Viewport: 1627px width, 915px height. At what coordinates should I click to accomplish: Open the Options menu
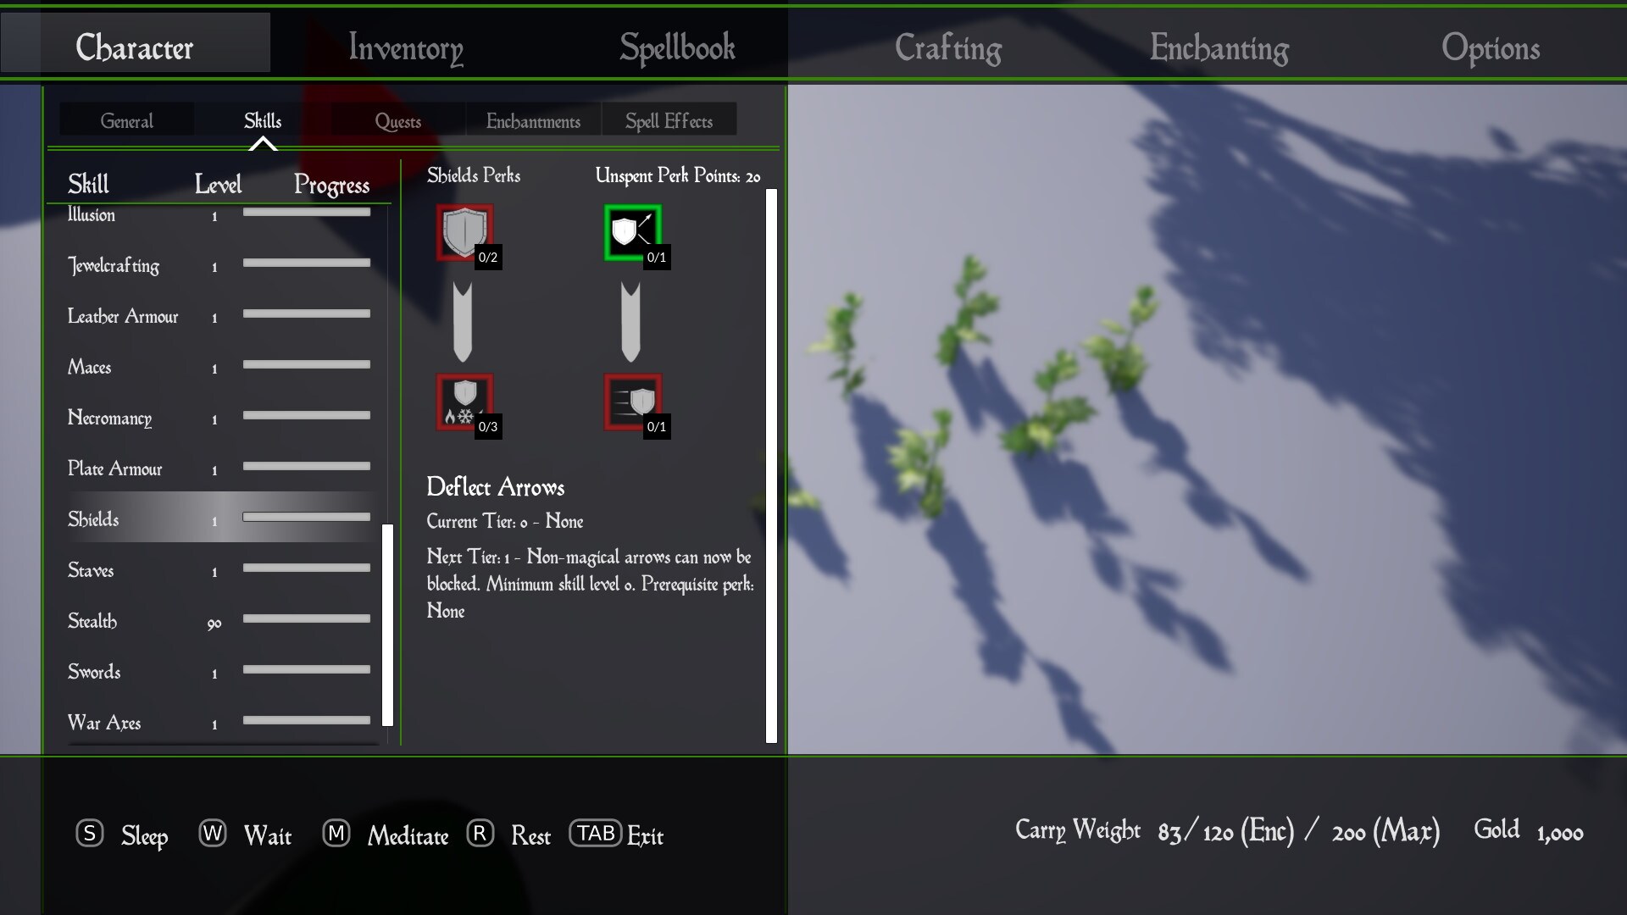click(1491, 47)
